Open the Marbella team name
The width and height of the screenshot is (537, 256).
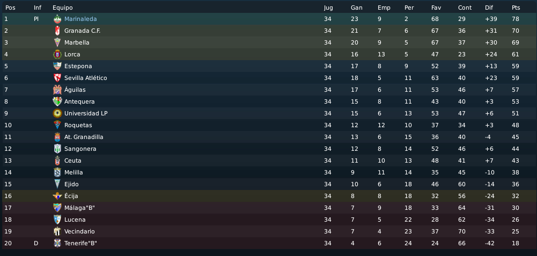[77, 42]
